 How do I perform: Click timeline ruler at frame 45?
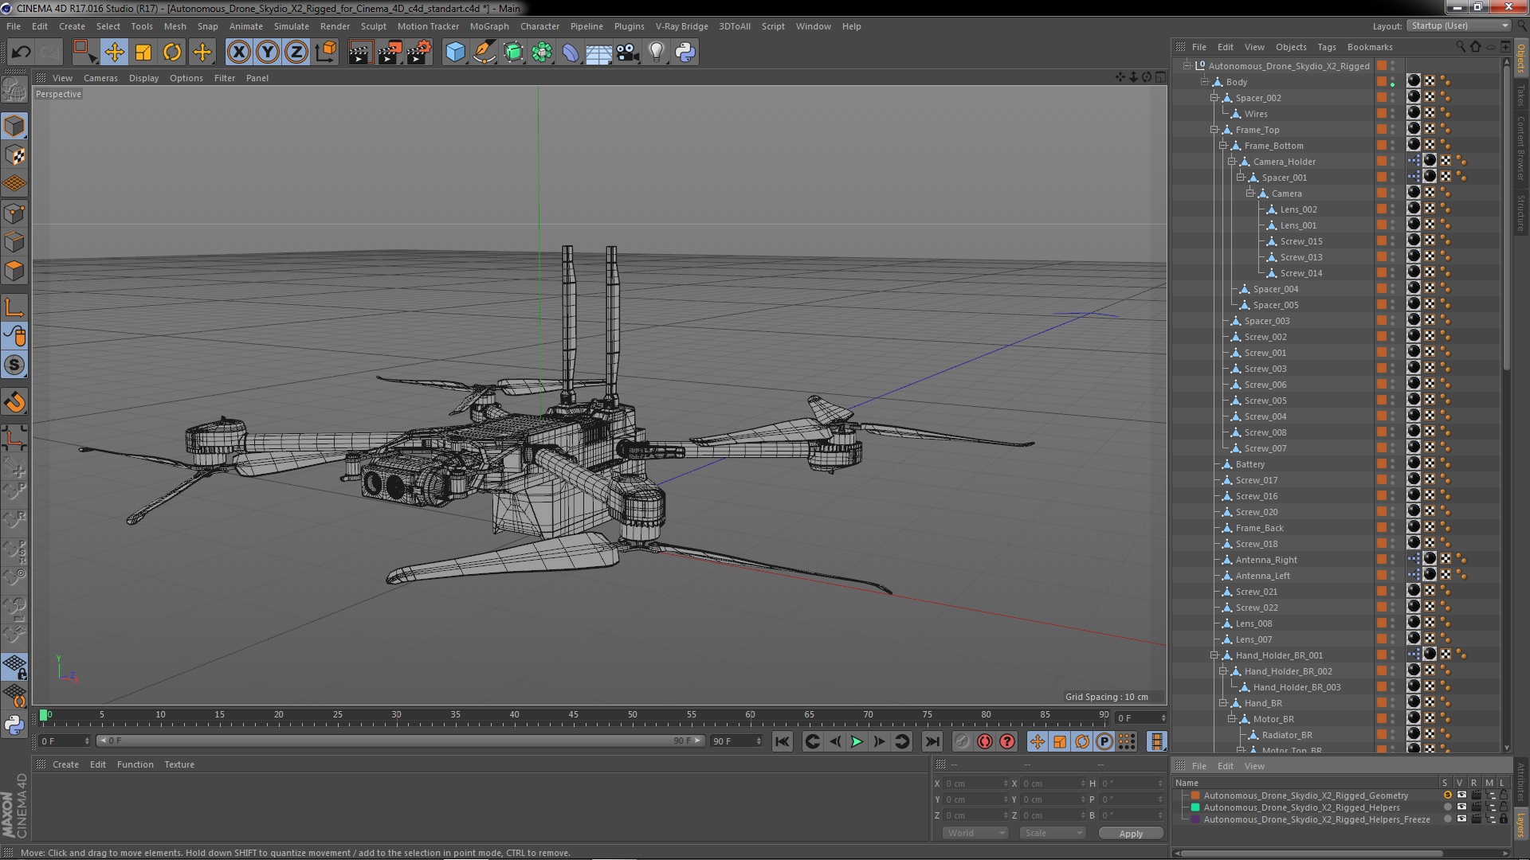pyautogui.click(x=573, y=716)
